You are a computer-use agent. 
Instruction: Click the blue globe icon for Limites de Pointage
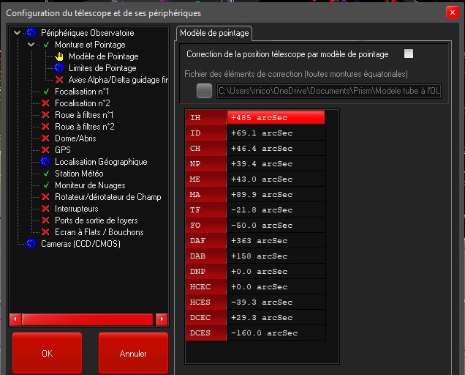[60, 68]
